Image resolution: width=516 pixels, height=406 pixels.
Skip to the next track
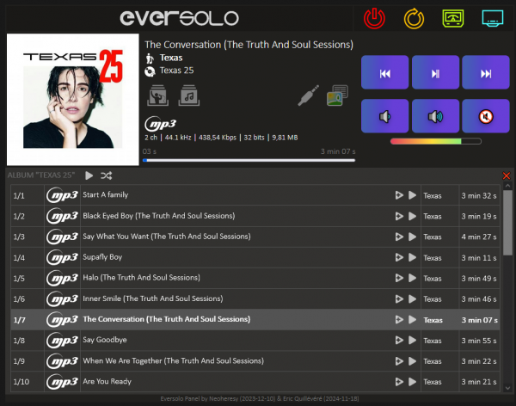(x=486, y=72)
